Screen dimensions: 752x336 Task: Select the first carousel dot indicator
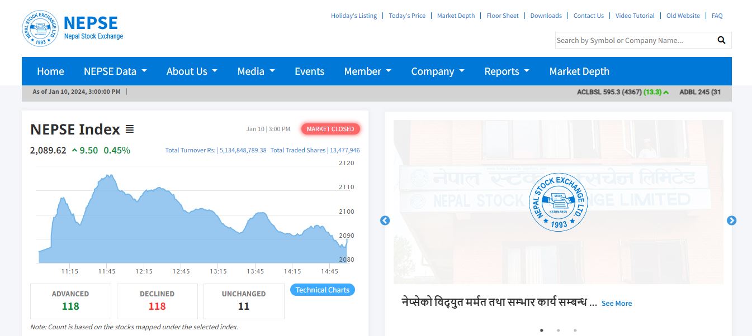541,330
